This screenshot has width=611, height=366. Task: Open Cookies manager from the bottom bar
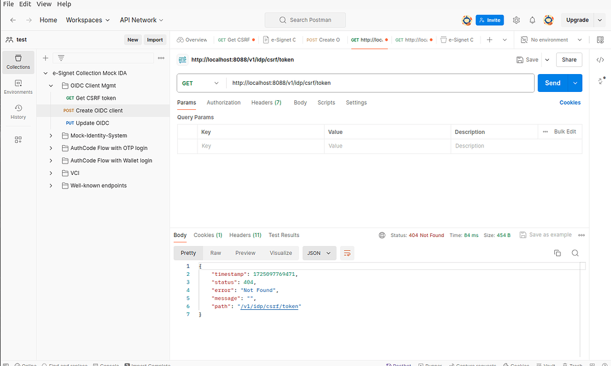click(x=516, y=364)
